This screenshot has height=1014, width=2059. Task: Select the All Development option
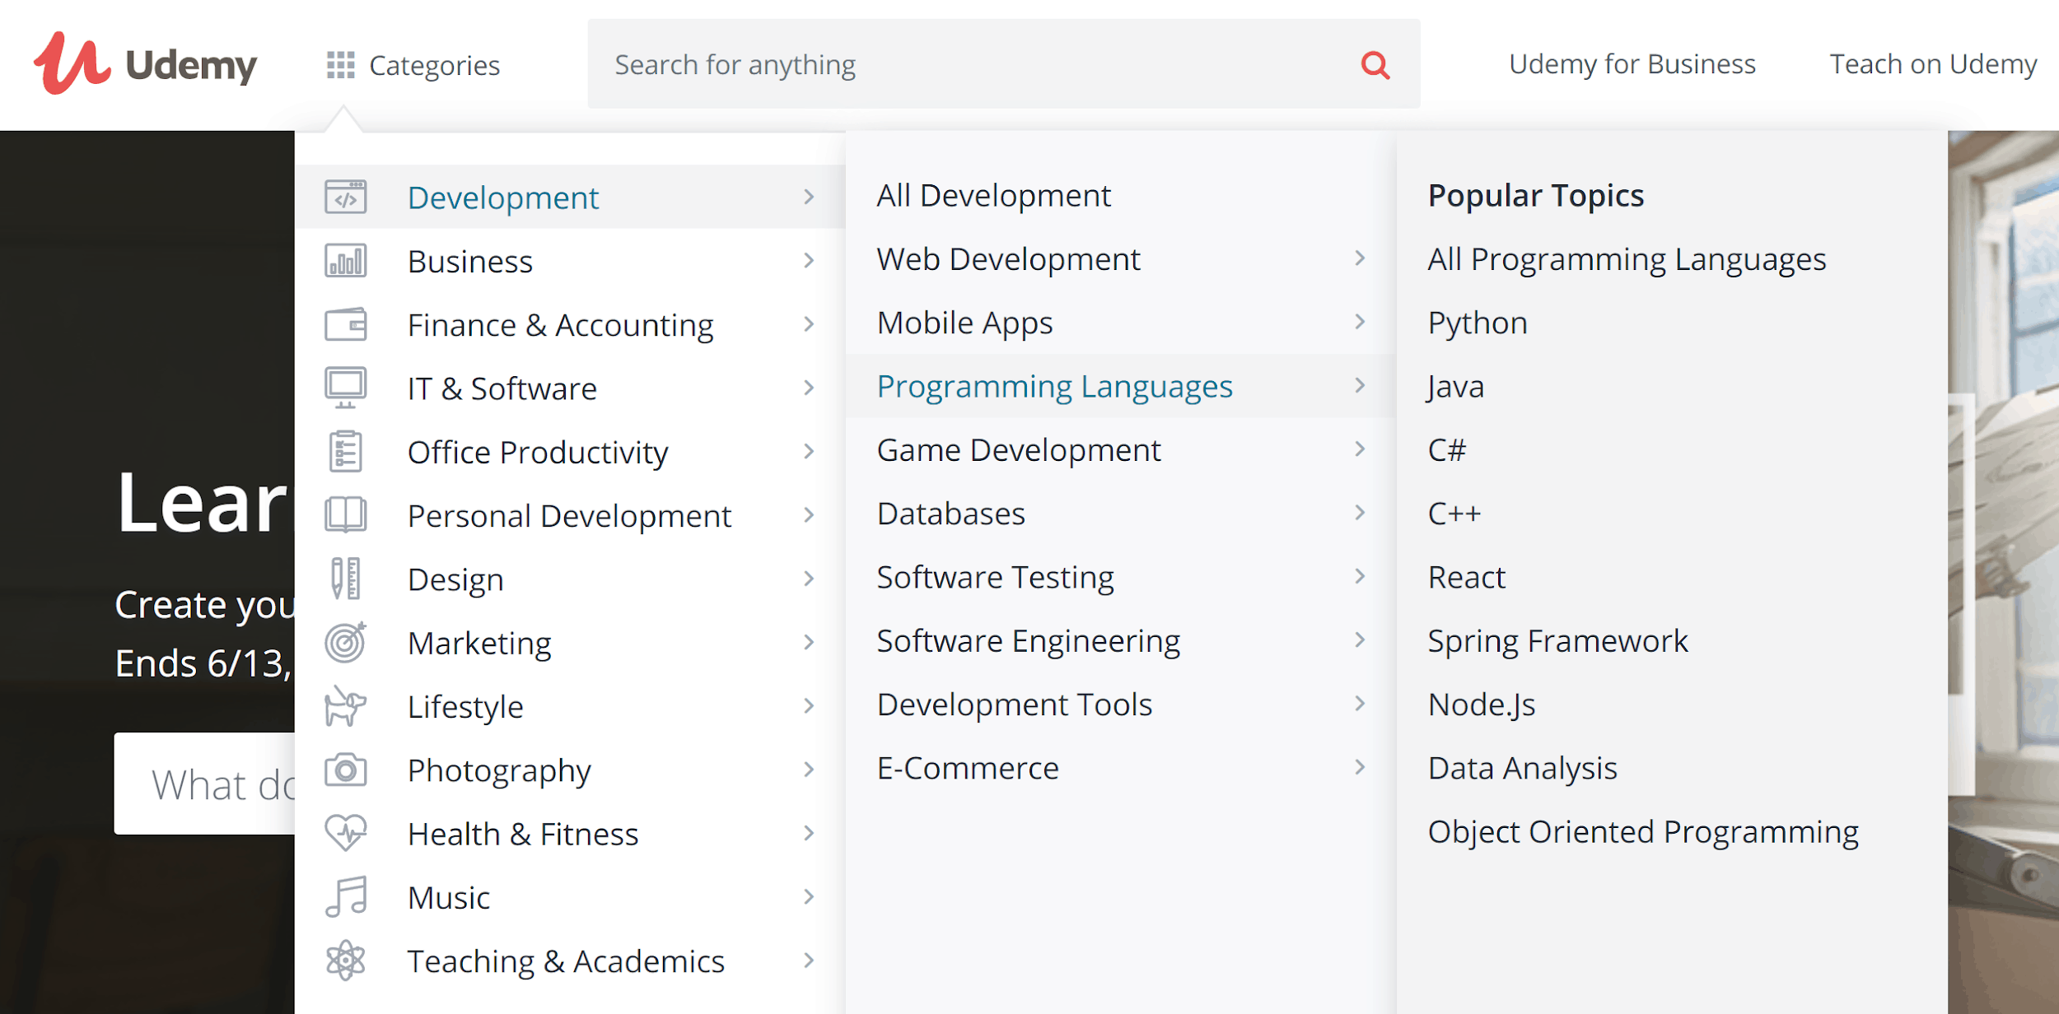(994, 194)
